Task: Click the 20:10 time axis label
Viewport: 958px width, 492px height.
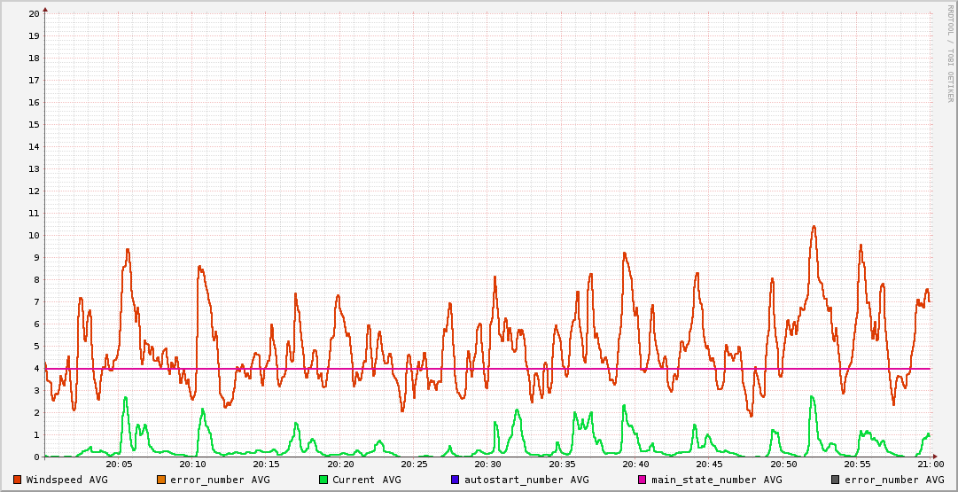Action: (x=191, y=465)
